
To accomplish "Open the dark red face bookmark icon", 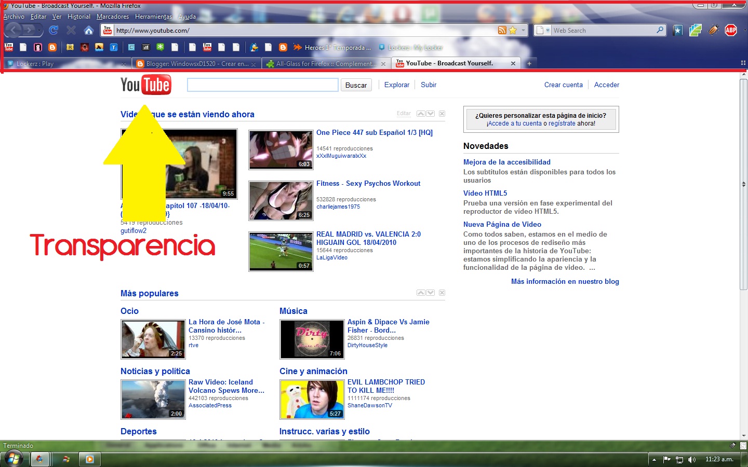I will [x=85, y=47].
